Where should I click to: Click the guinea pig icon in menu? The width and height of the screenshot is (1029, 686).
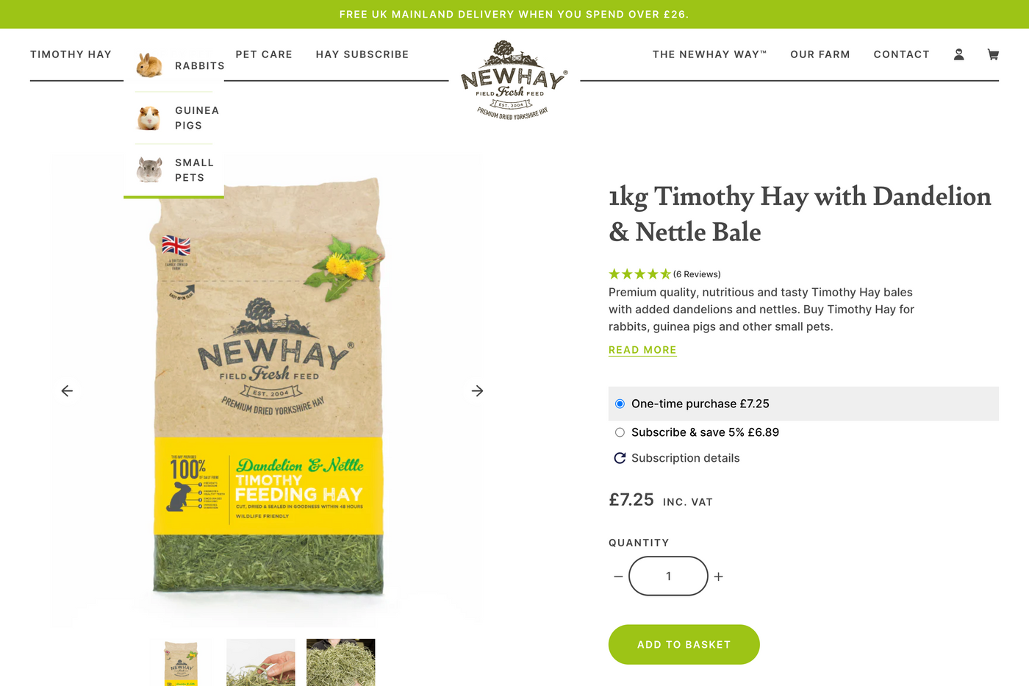pos(149,118)
